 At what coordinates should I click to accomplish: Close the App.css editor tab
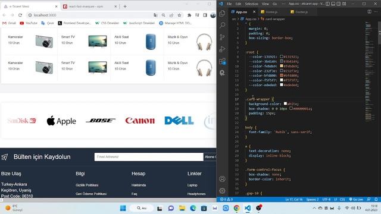254,12
